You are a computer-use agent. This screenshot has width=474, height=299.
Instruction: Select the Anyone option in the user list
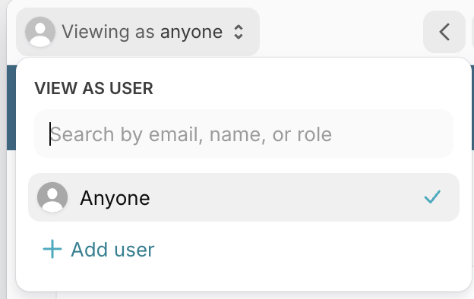click(x=244, y=197)
